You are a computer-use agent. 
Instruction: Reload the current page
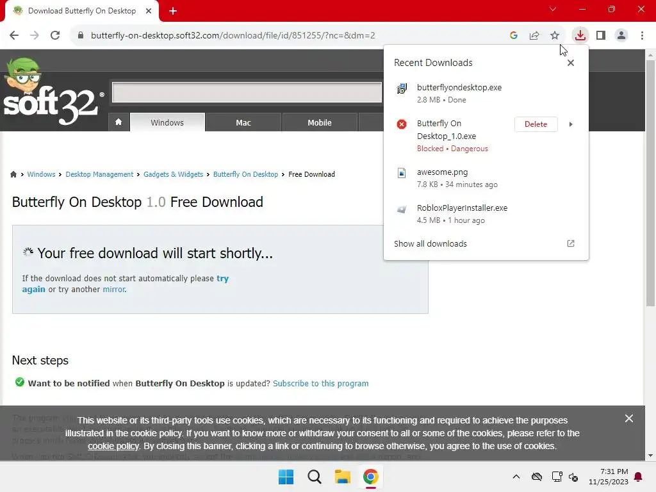point(55,35)
